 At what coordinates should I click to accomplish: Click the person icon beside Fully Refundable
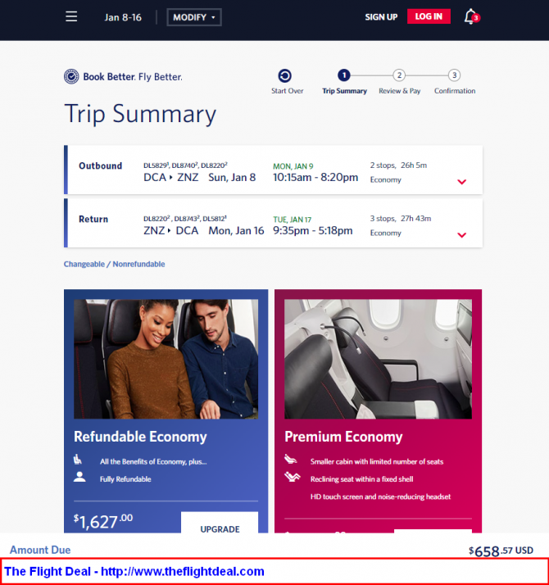click(79, 477)
